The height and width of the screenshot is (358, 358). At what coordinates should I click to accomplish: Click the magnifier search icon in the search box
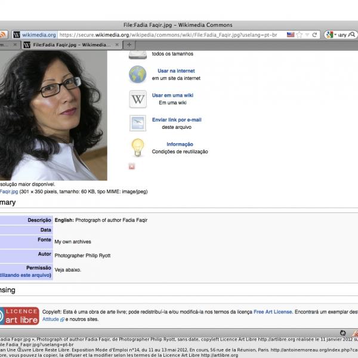[x=352, y=35]
